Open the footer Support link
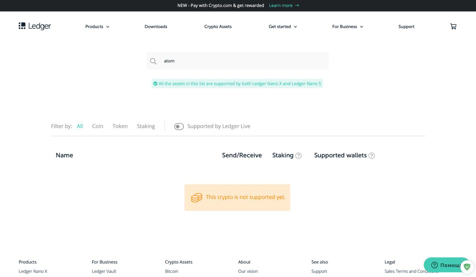The height and width of the screenshot is (277, 476). point(319,271)
